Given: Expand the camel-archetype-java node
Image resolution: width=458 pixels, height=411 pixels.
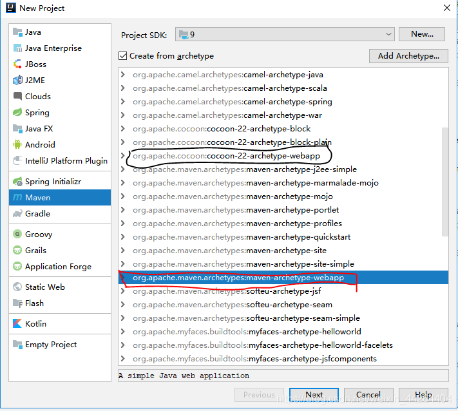Looking at the screenshot, I should (x=123, y=75).
